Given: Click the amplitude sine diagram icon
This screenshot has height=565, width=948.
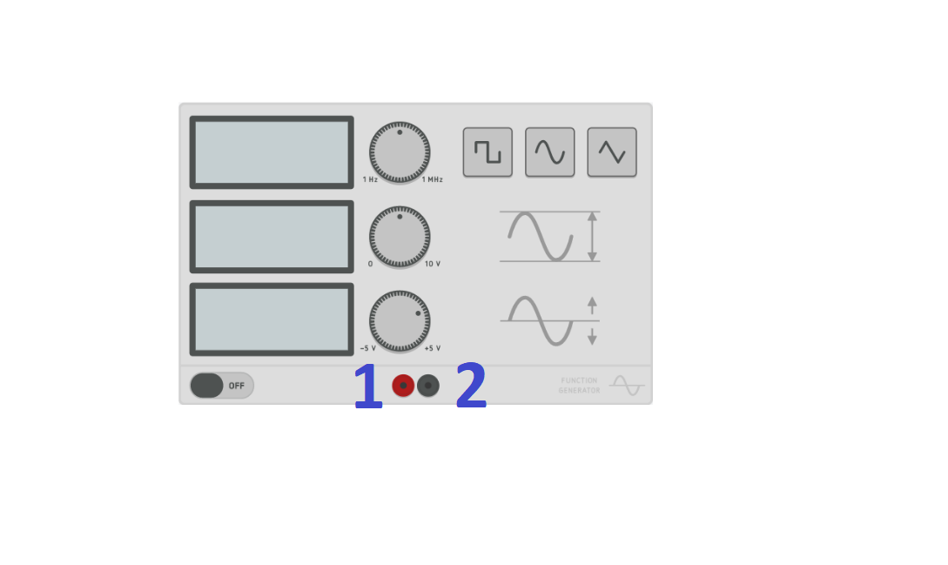Looking at the screenshot, I should click(x=549, y=237).
